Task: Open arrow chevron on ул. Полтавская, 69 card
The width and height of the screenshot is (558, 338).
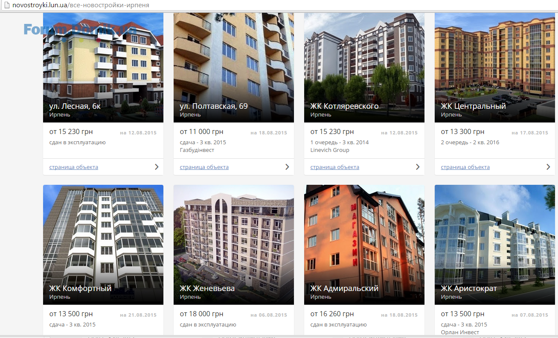Action: point(288,167)
